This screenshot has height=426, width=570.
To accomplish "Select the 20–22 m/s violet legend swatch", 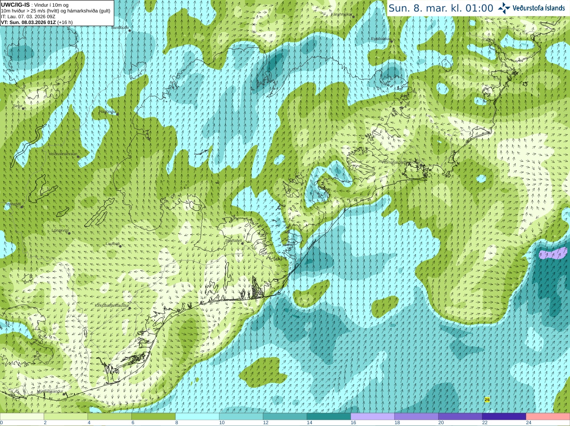I will click(x=460, y=417).
